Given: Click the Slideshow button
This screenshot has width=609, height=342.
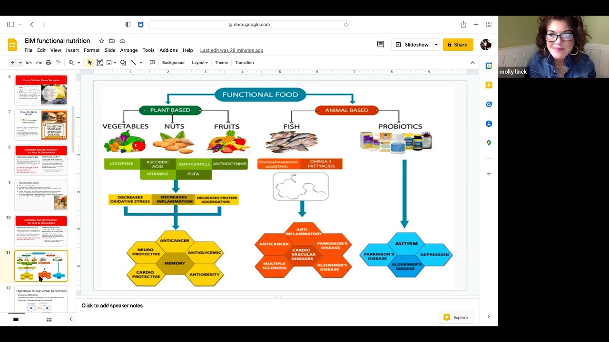Looking at the screenshot, I should pyautogui.click(x=412, y=45).
